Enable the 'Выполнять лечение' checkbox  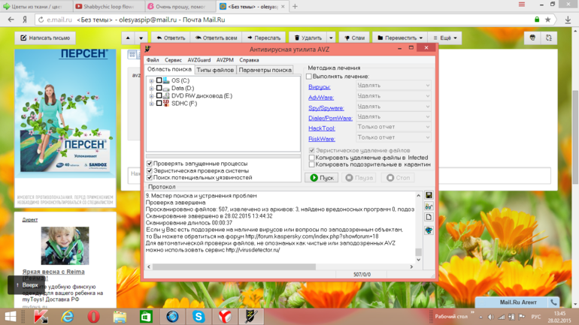point(309,77)
